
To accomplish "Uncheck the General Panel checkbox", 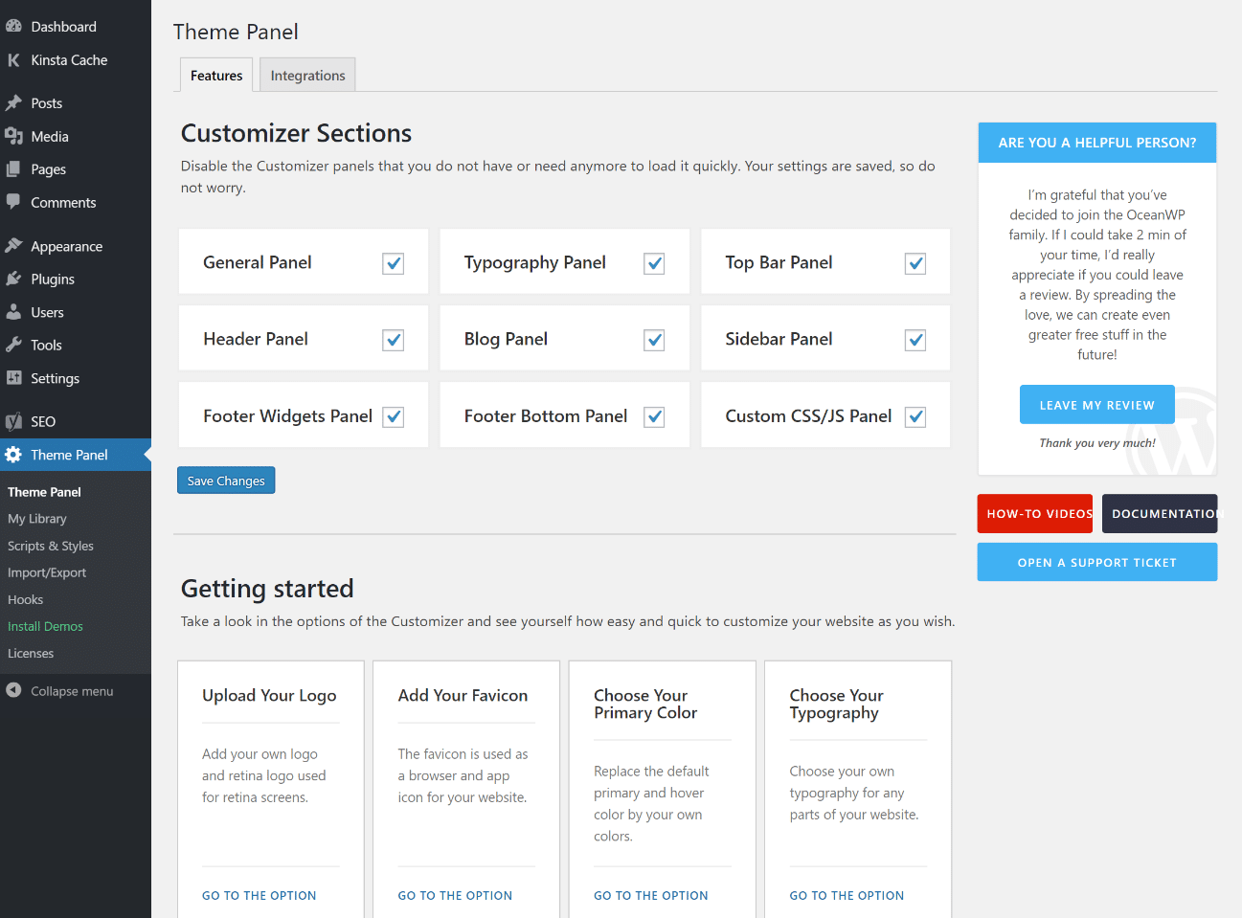I will (394, 263).
